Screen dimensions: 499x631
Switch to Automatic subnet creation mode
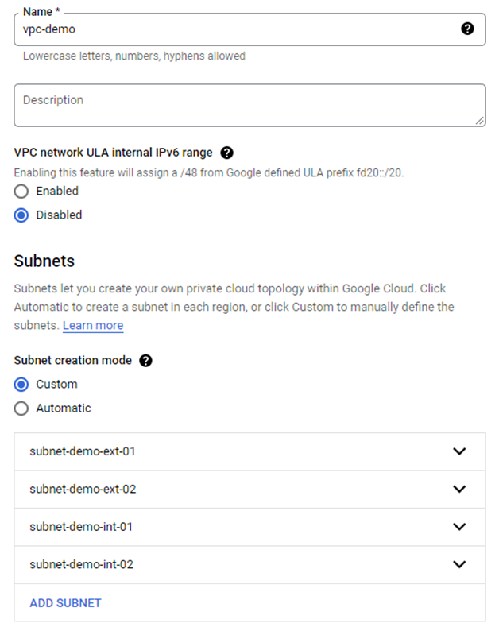(21, 408)
